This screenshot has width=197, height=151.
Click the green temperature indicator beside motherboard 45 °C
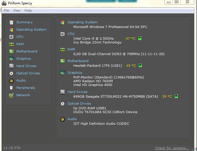click(x=140, y=65)
